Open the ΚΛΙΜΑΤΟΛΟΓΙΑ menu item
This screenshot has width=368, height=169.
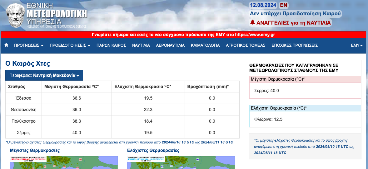tap(205, 45)
